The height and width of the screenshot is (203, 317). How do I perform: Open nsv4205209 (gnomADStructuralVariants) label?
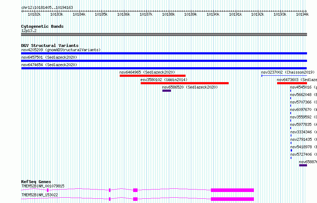click(61, 50)
